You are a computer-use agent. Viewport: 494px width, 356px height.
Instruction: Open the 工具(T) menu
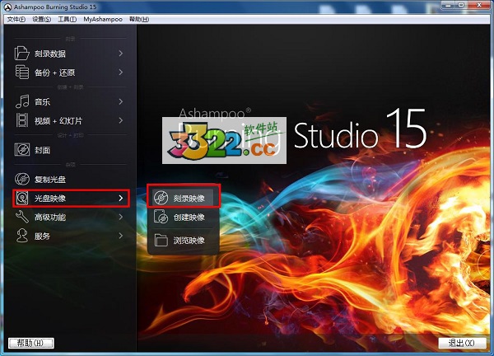68,19
